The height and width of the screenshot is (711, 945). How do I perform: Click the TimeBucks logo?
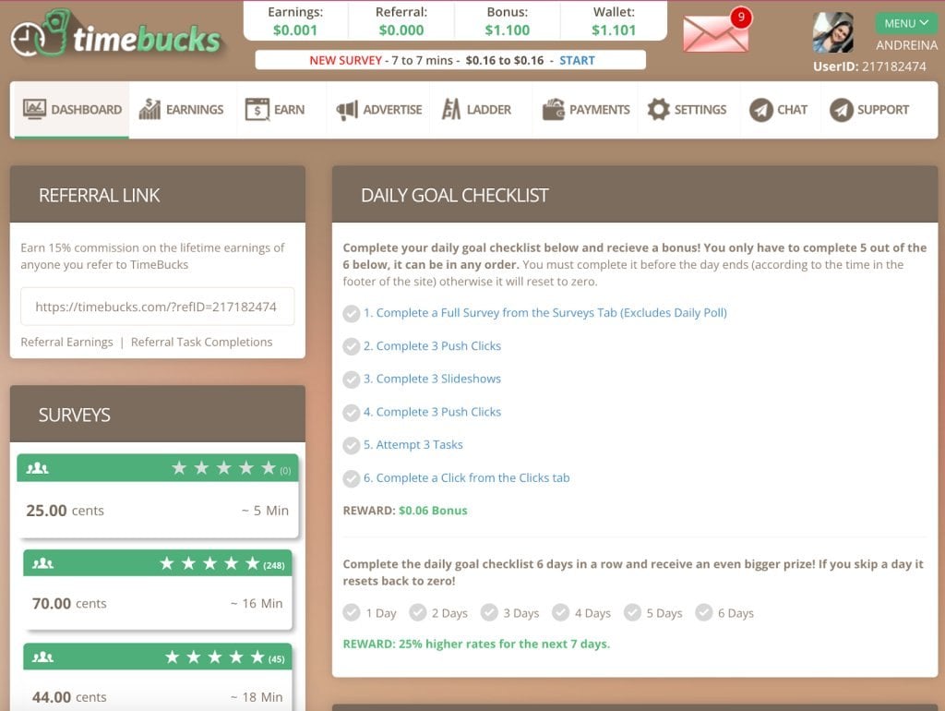116,35
